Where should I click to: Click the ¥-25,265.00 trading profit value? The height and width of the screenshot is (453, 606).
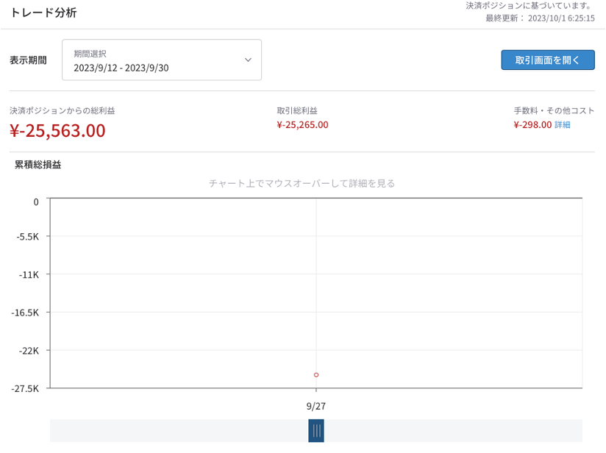click(302, 125)
